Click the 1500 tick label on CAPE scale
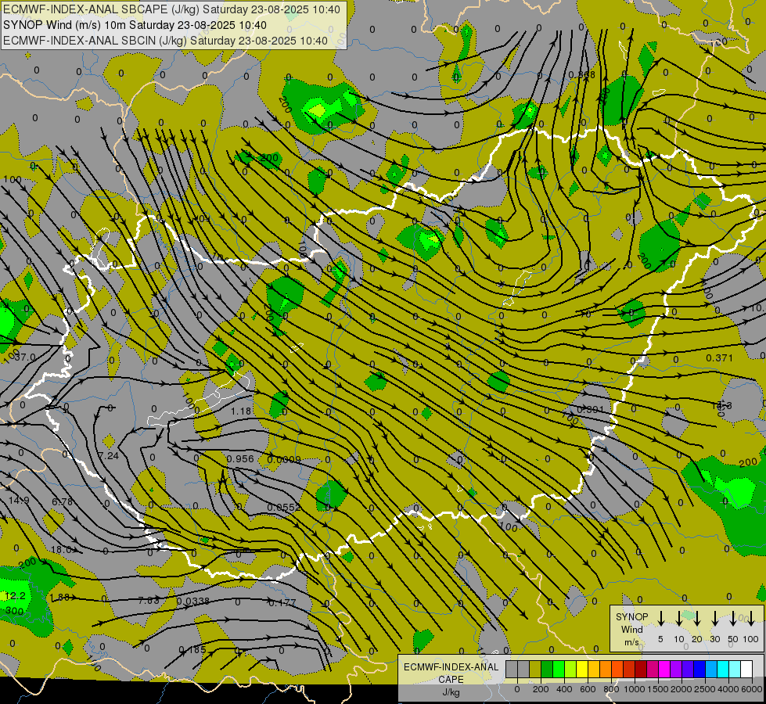The height and width of the screenshot is (704, 766). 658,689
